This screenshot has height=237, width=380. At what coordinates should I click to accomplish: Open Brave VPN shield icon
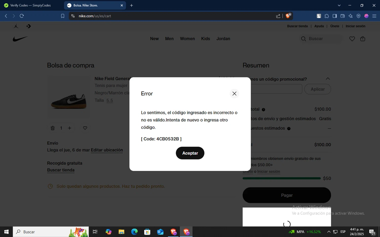coord(358,16)
